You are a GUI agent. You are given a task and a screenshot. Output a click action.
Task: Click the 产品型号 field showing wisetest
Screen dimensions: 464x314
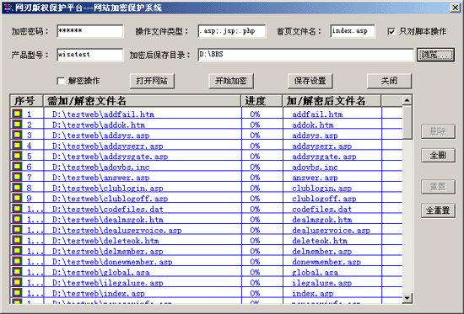90,55
